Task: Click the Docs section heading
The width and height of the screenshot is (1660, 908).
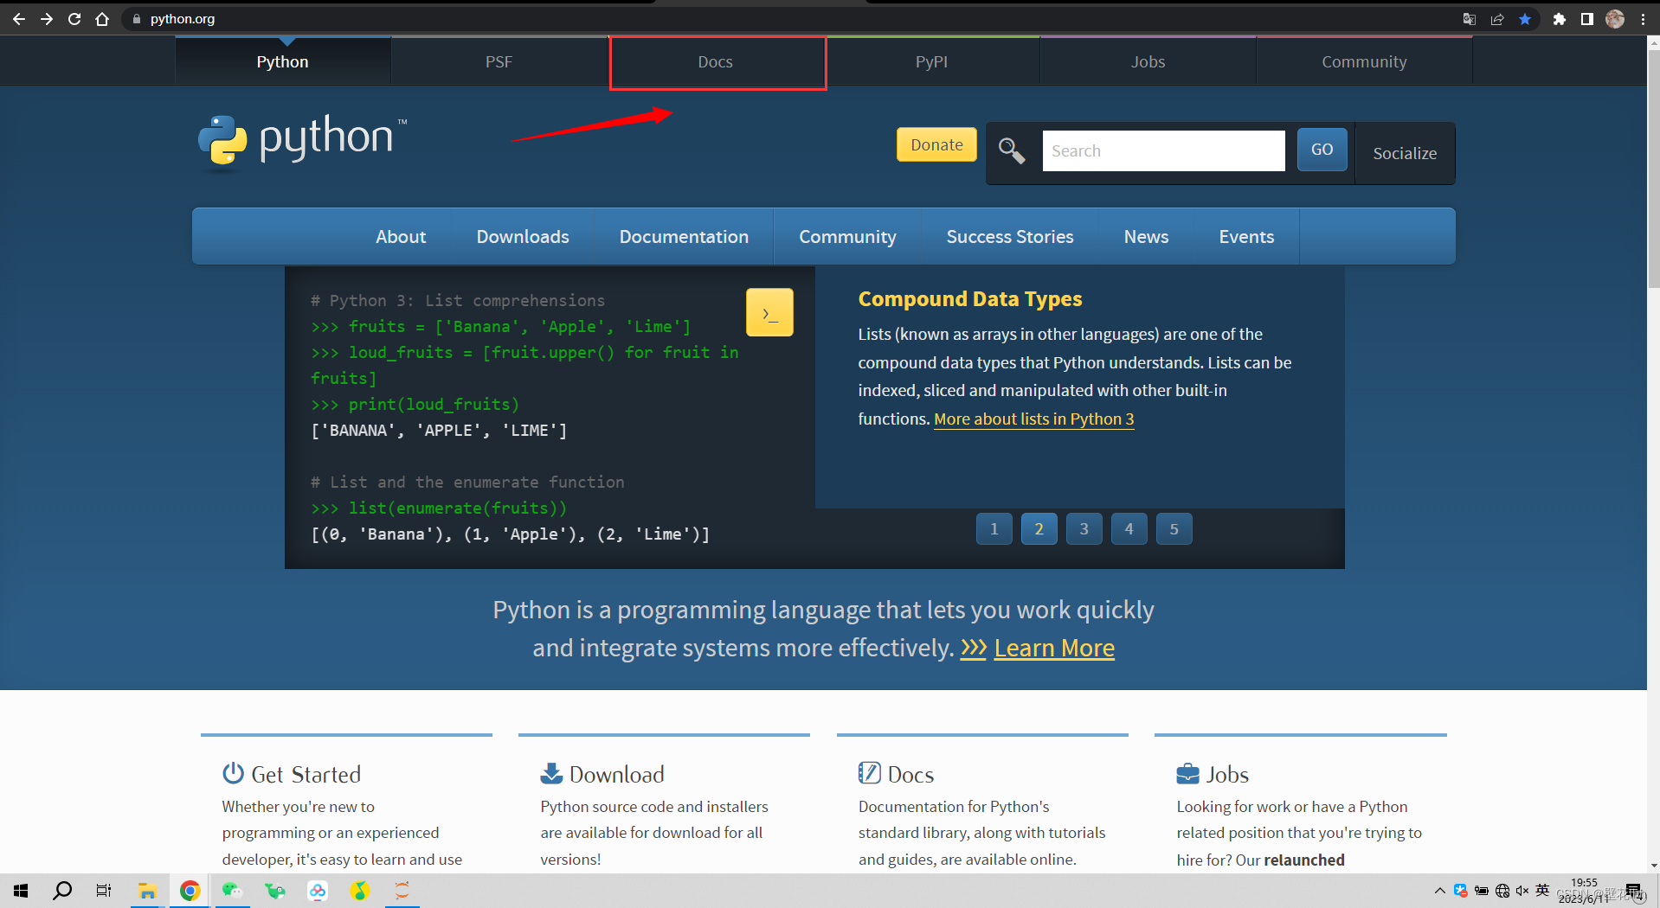Action: tap(910, 774)
